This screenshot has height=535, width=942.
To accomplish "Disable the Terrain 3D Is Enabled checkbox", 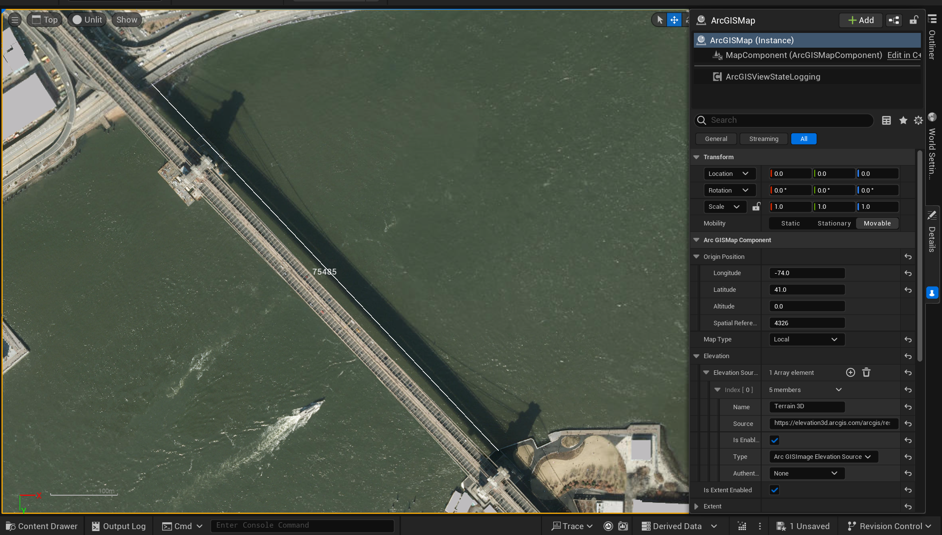I will coord(774,440).
